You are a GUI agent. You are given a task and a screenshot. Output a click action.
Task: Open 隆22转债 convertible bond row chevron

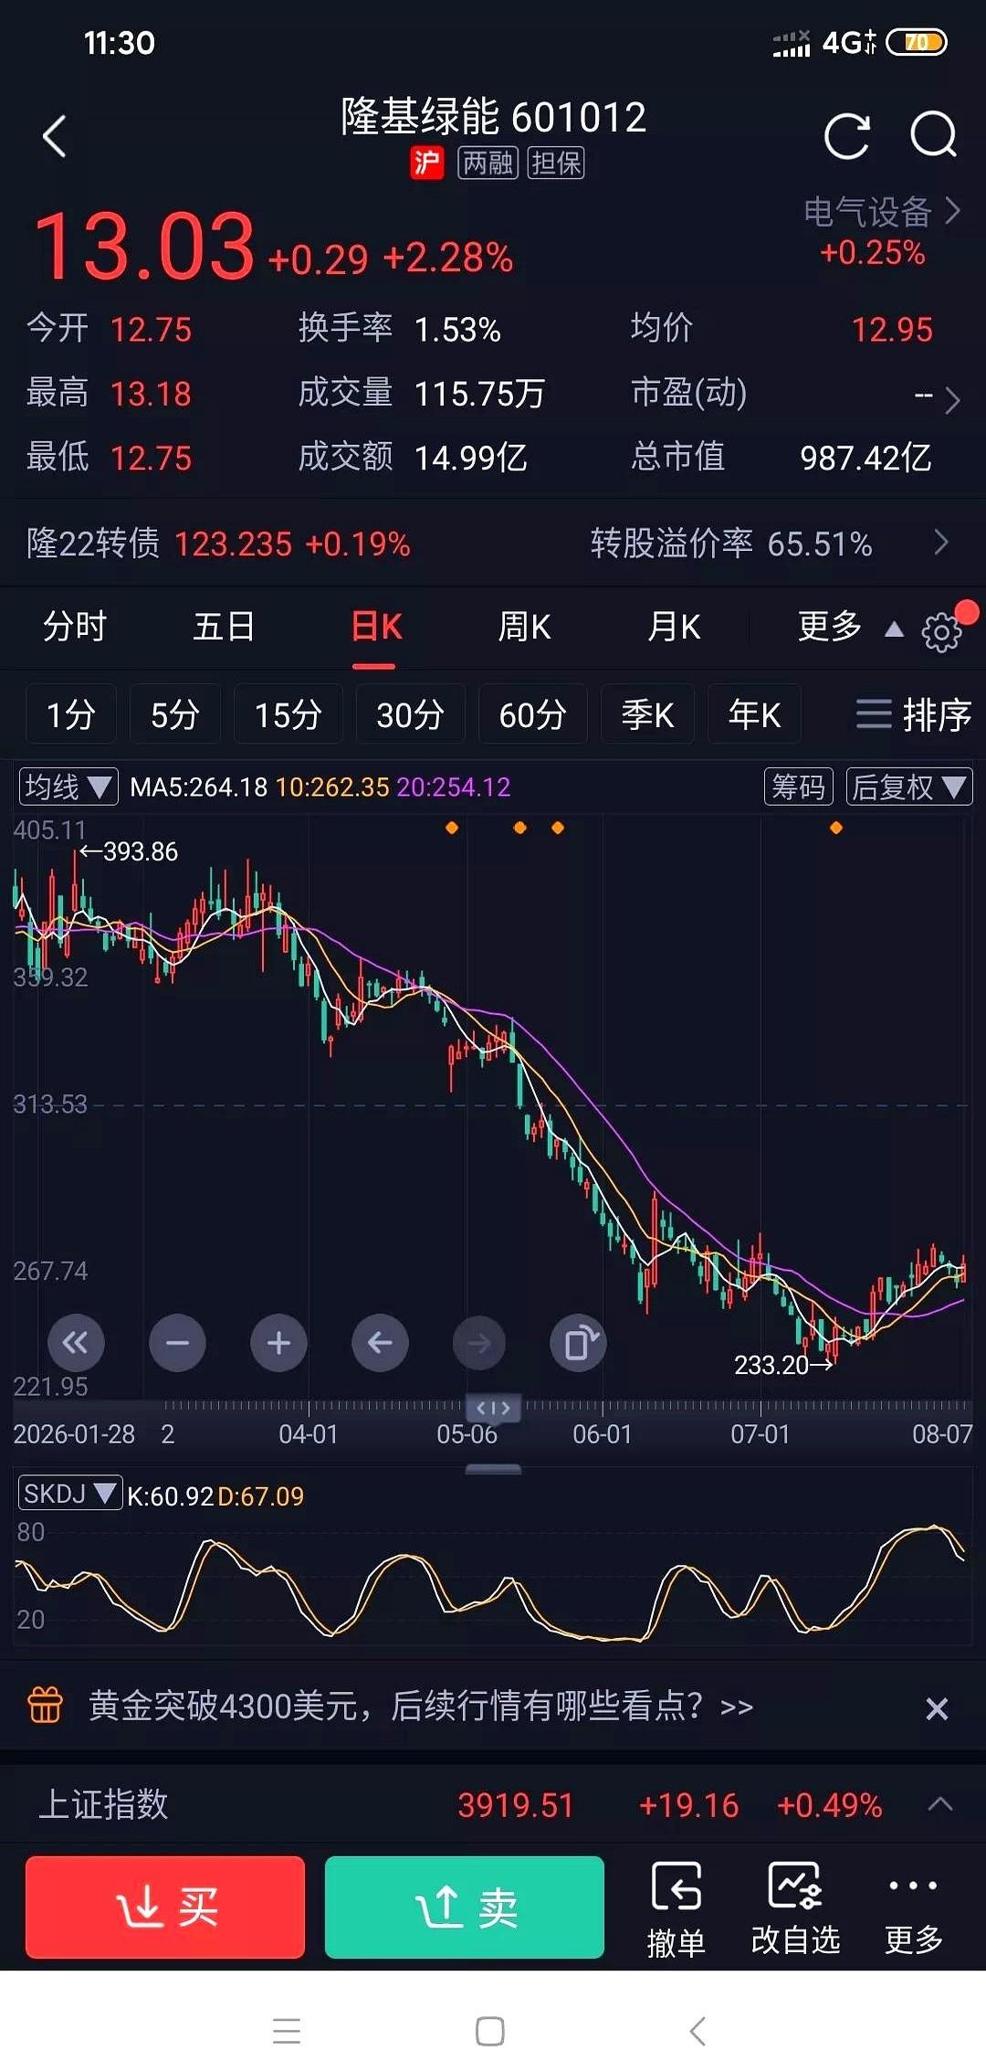coord(942,543)
